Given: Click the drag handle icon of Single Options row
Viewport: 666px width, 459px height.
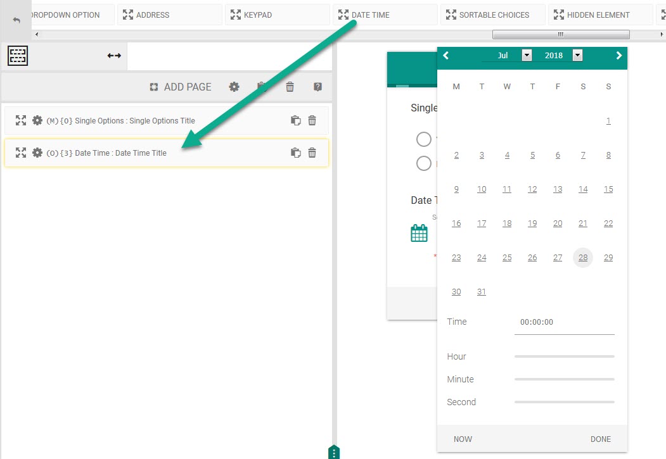Looking at the screenshot, I should 21,120.
